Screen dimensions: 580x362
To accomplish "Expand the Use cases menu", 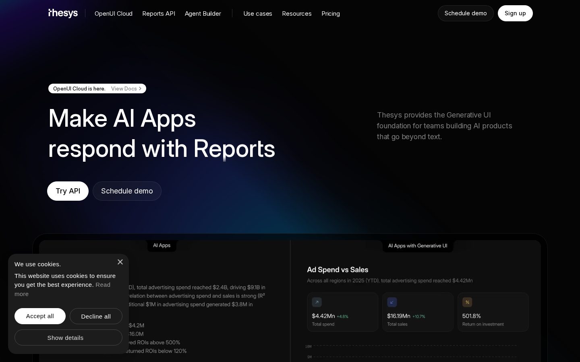I will coord(258,14).
